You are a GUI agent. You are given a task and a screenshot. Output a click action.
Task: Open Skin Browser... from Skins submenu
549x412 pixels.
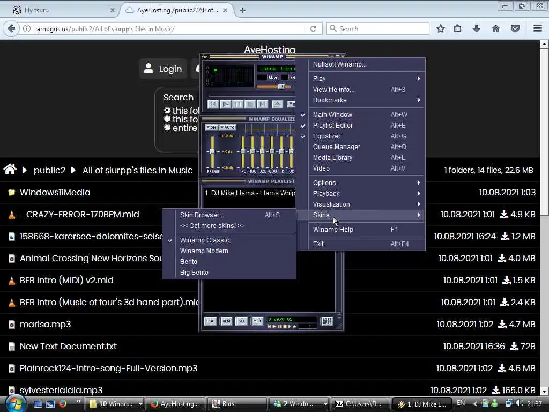(229, 215)
